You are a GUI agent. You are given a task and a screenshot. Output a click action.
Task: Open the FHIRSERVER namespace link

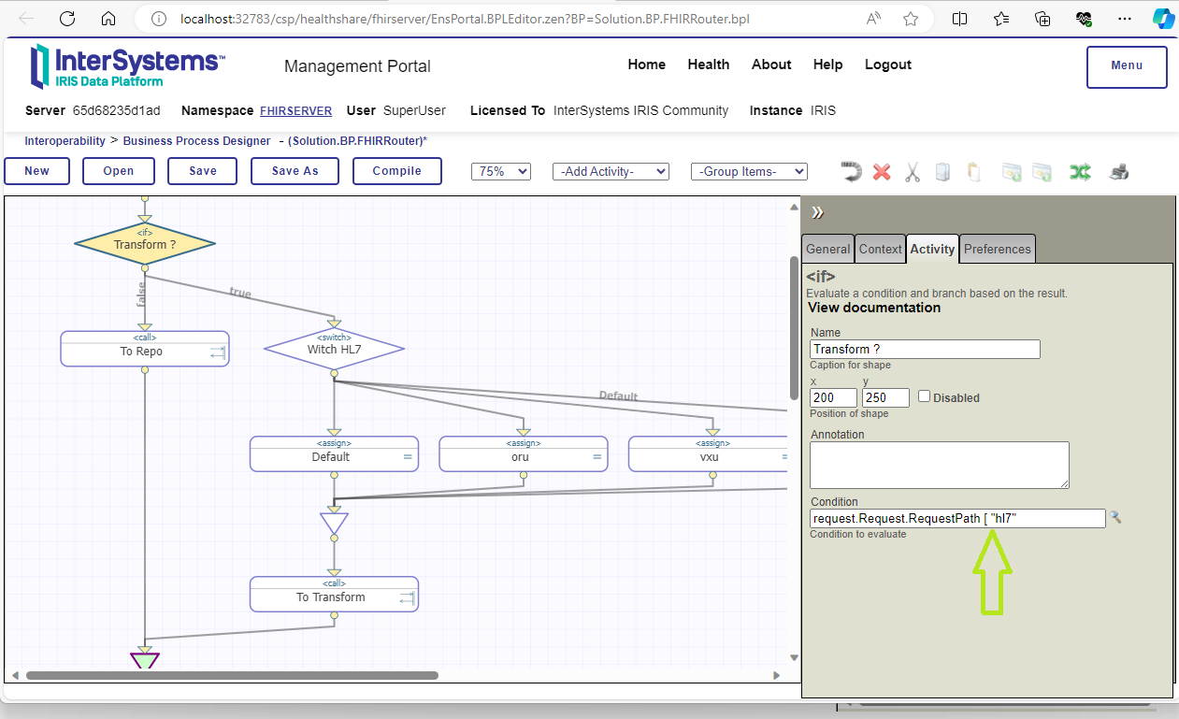[x=295, y=110]
